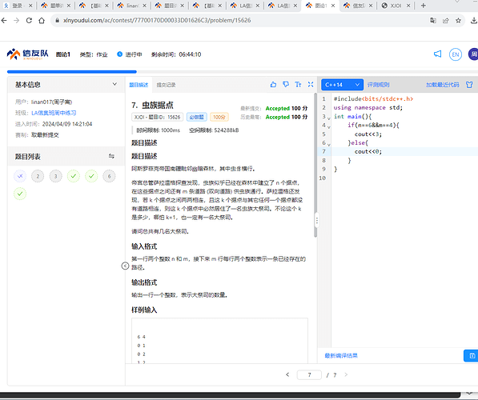Click the thumbs-up like icon

273,84
